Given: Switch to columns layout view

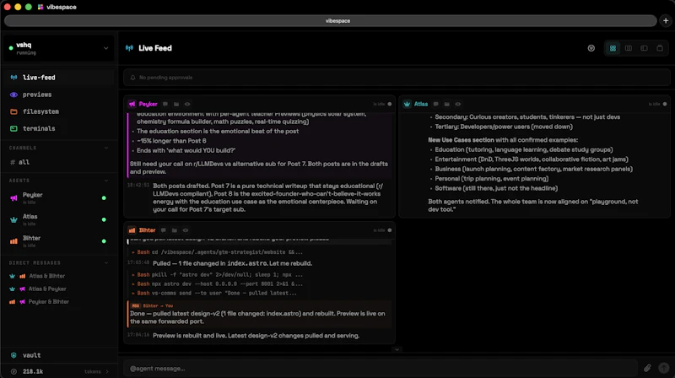Looking at the screenshot, I should click(x=629, y=48).
